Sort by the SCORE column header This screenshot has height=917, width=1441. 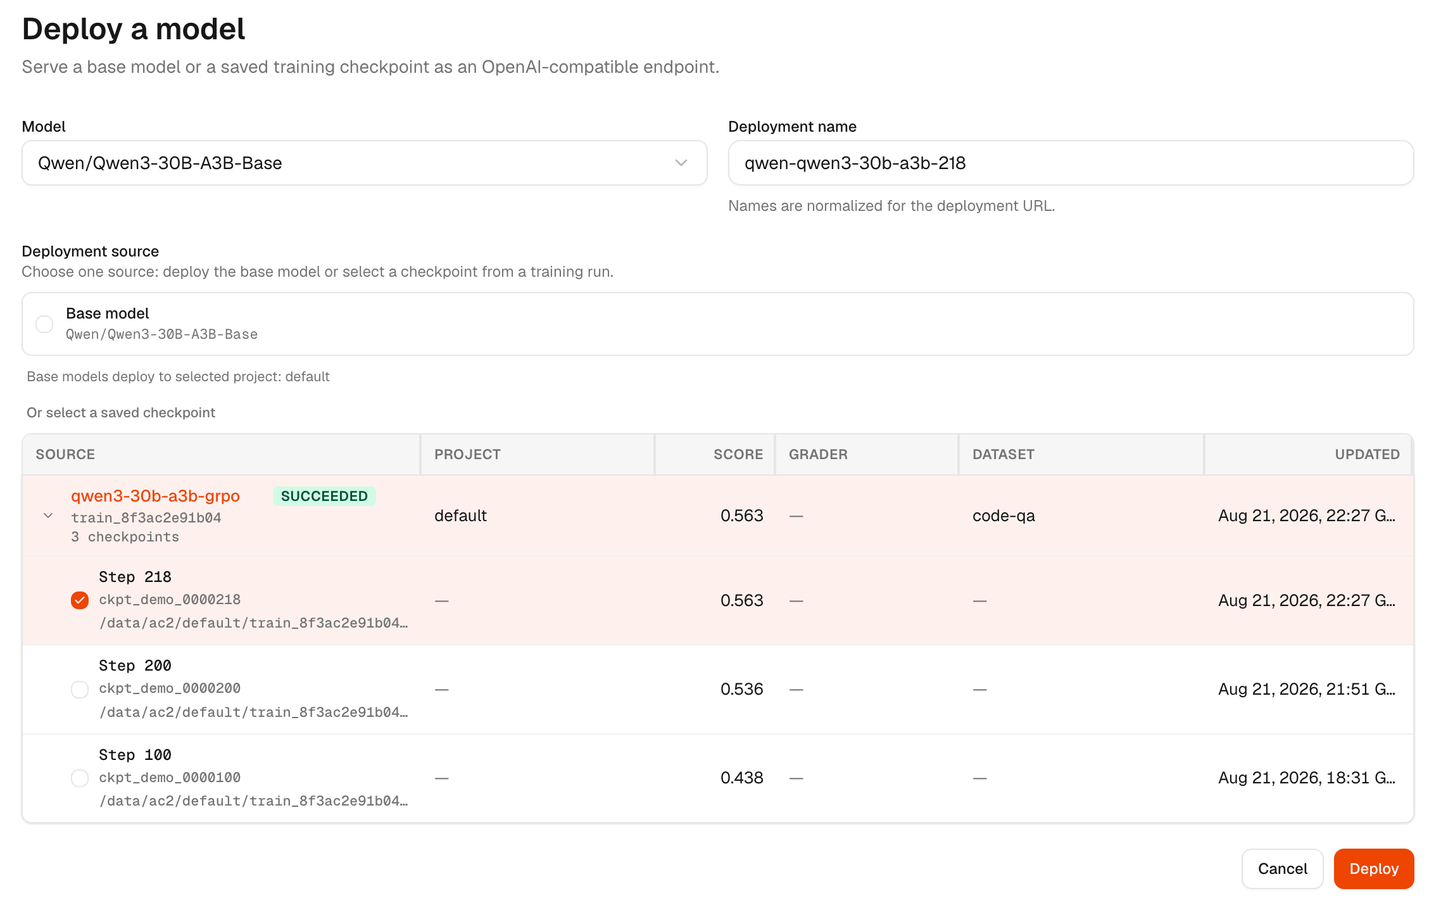click(x=738, y=454)
